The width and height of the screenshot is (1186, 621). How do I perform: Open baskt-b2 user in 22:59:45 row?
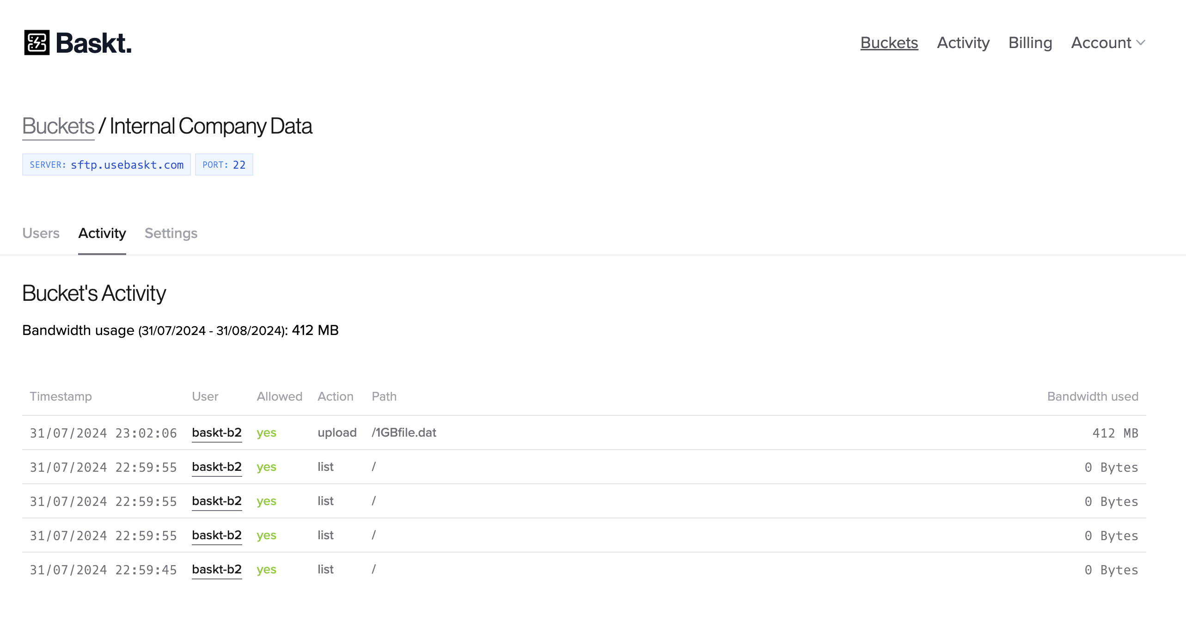tap(216, 570)
